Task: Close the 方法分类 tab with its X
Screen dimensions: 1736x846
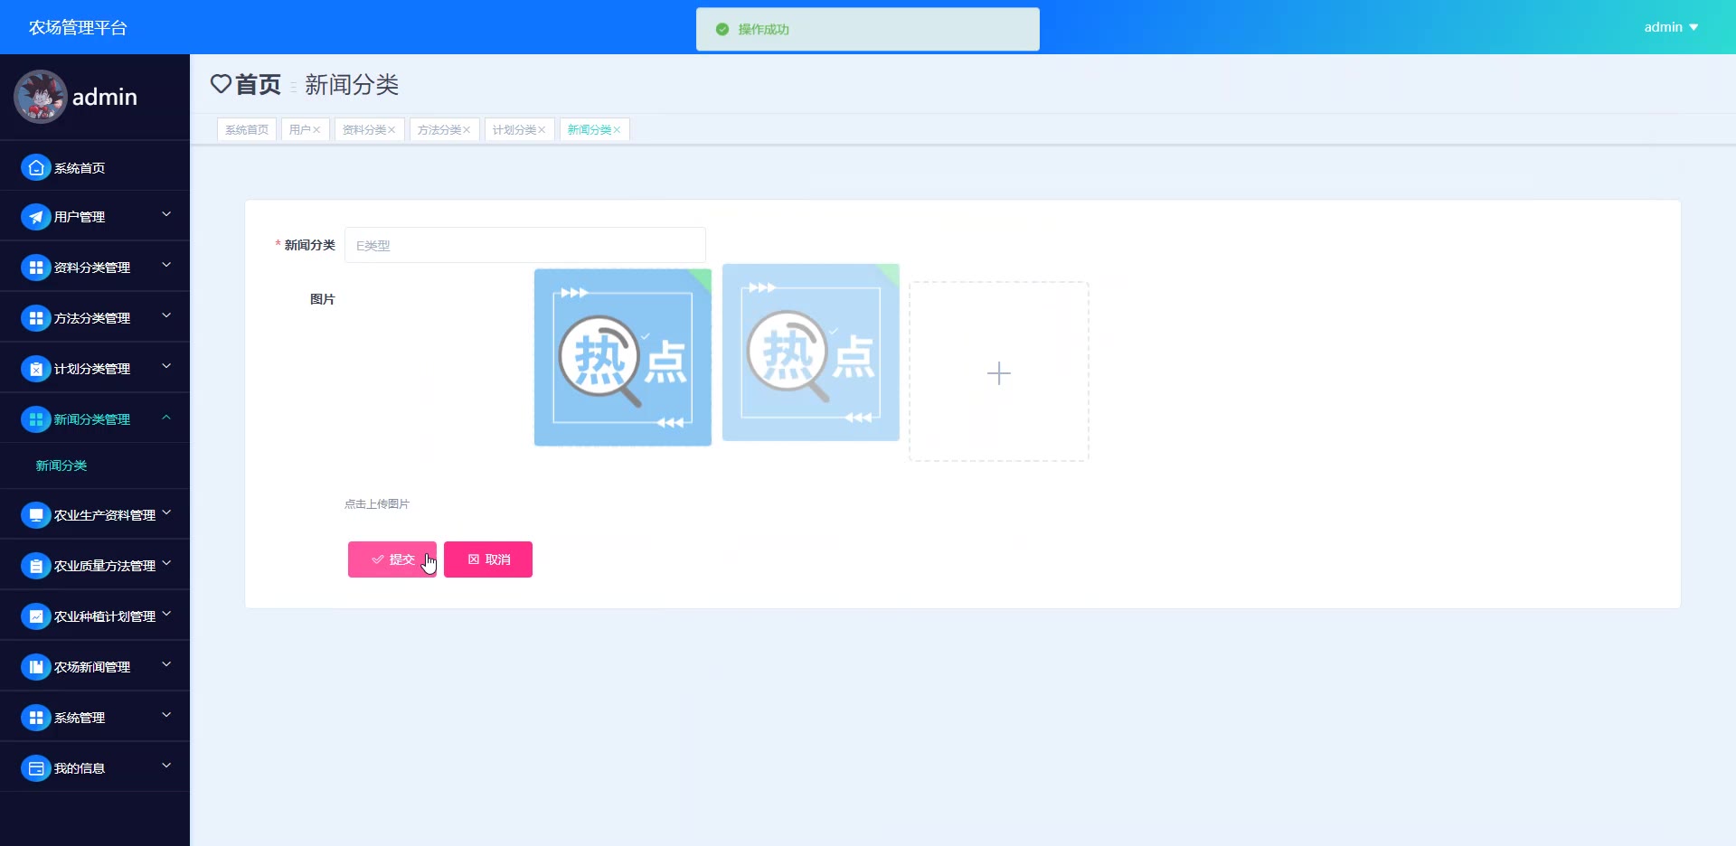Action: (467, 130)
